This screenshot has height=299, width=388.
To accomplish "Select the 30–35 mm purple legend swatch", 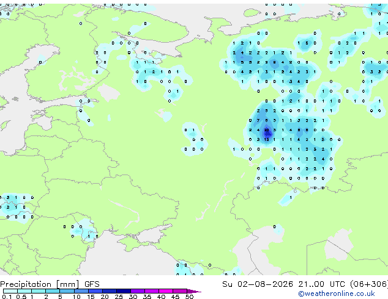I will pos(138,291).
